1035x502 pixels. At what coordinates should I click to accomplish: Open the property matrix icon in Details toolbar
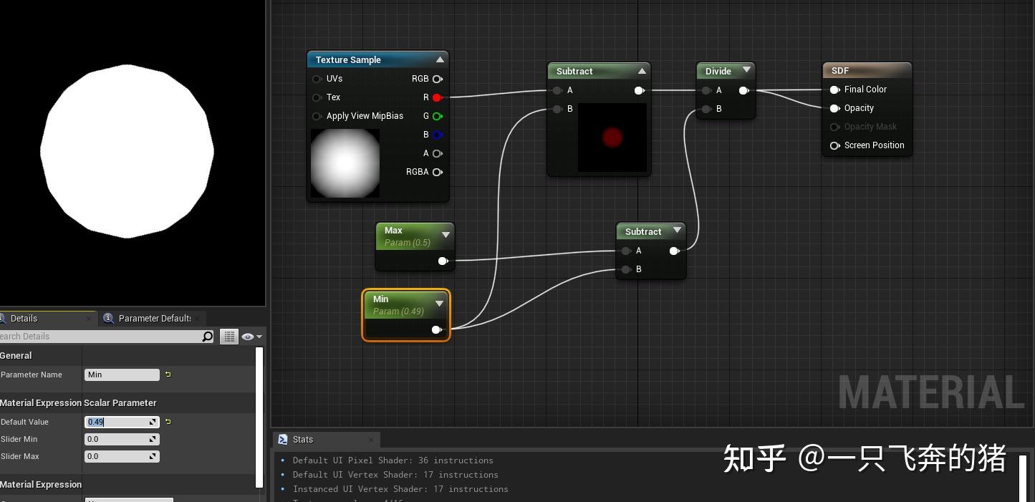click(x=229, y=336)
